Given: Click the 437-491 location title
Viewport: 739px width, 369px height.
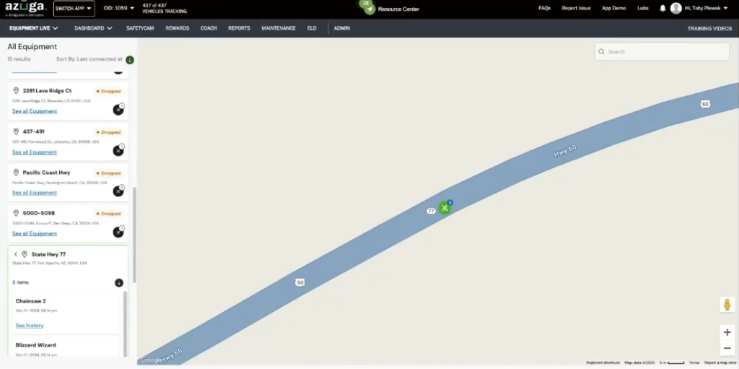Looking at the screenshot, I should [33, 131].
